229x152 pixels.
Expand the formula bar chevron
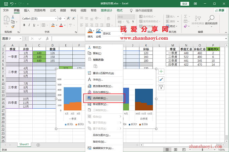226,39
